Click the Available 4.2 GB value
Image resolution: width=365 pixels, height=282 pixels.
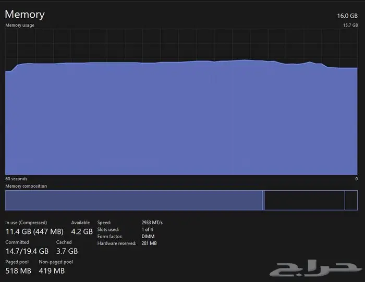(x=82, y=231)
